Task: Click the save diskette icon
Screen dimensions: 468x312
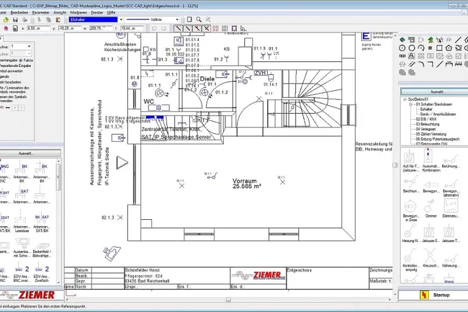Action: pos(15,20)
